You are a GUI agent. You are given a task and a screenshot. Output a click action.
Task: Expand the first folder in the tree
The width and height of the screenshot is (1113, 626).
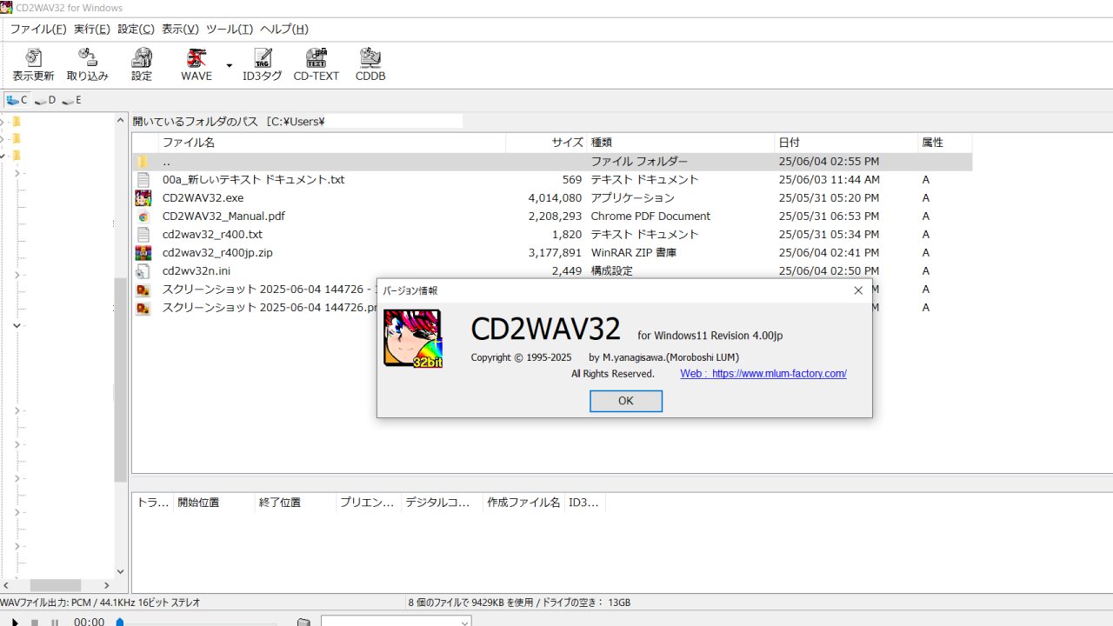tap(3, 122)
